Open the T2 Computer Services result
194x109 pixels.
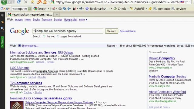(x=26, y=83)
